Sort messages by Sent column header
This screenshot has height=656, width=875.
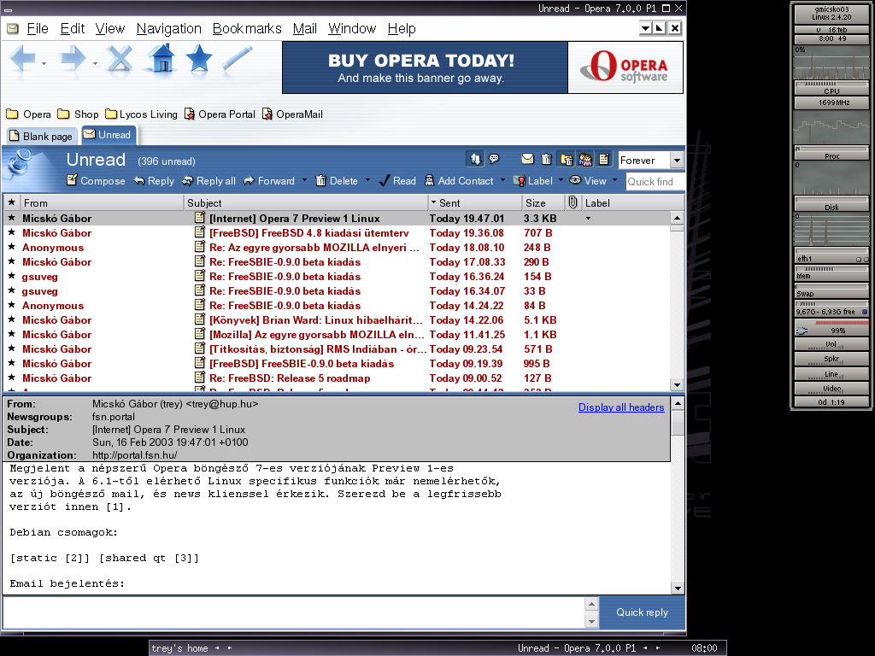pos(473,203)
